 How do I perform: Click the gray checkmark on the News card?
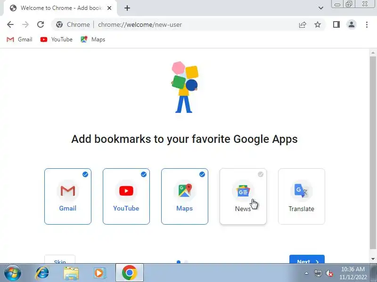click(x=261, y=174)
